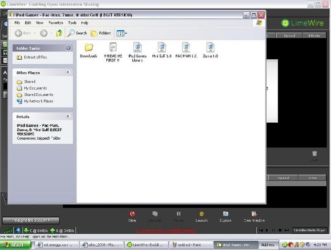Pause the LimeWire media player

click(273, 230)
